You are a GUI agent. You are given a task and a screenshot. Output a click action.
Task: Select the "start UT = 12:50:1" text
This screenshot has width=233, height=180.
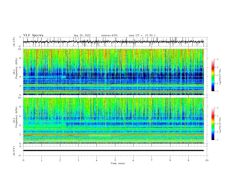[142, 35]
